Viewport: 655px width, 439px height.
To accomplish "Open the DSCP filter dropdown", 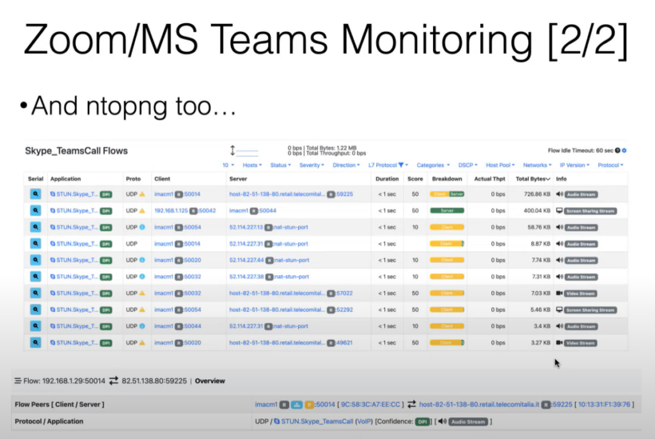I will pyautogui.click(x=468, y=165).
